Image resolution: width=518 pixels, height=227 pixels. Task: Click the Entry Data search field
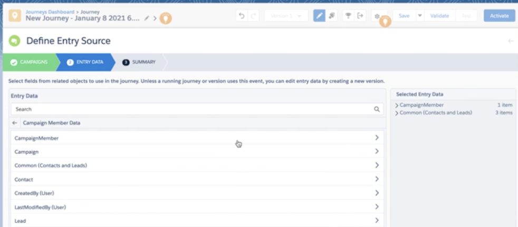click(x=197, y=109)
